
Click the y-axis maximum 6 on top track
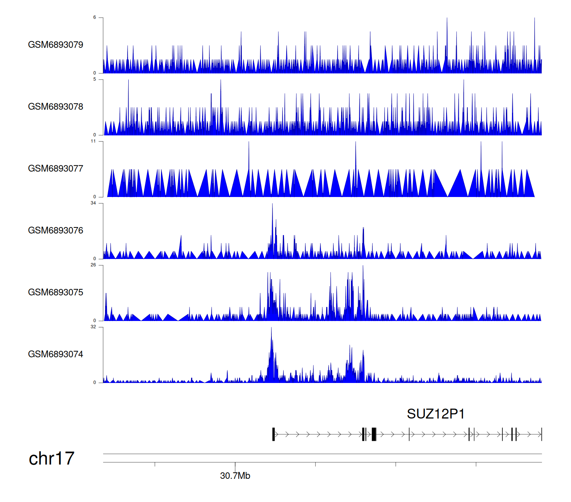(95, 17)
